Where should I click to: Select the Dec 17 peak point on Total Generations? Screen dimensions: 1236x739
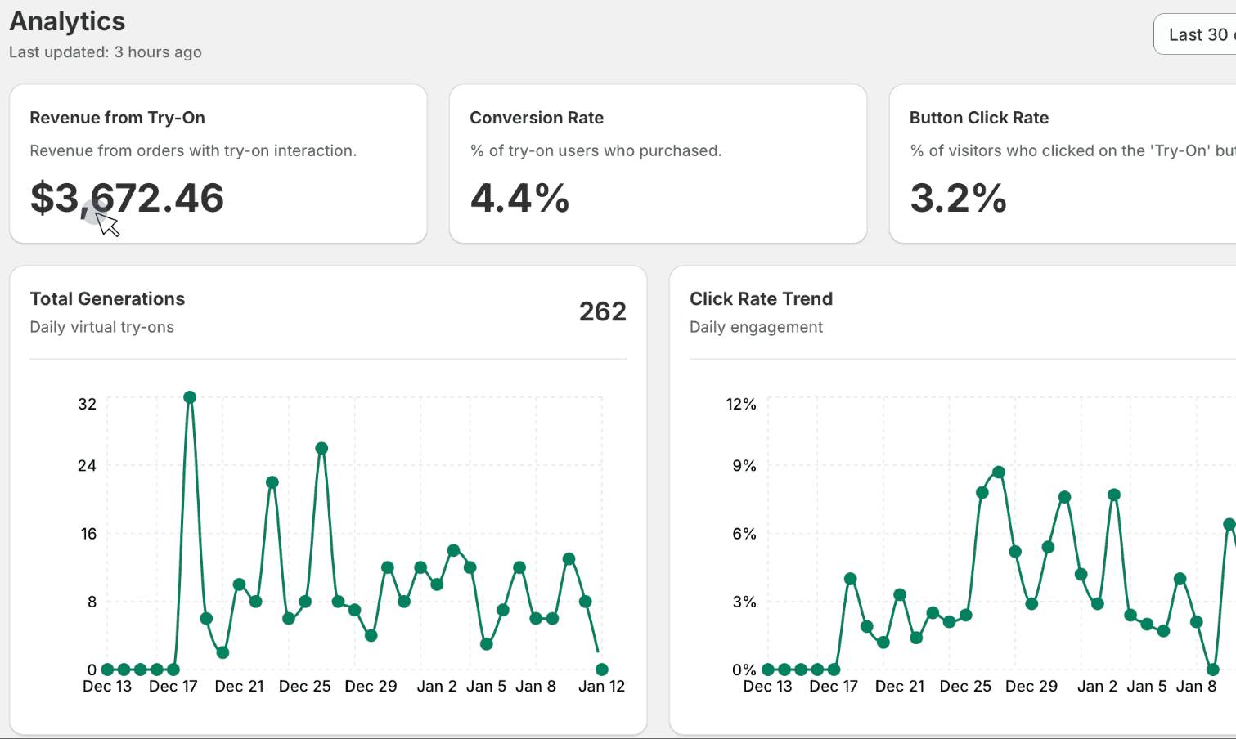[x=189, y=398]
